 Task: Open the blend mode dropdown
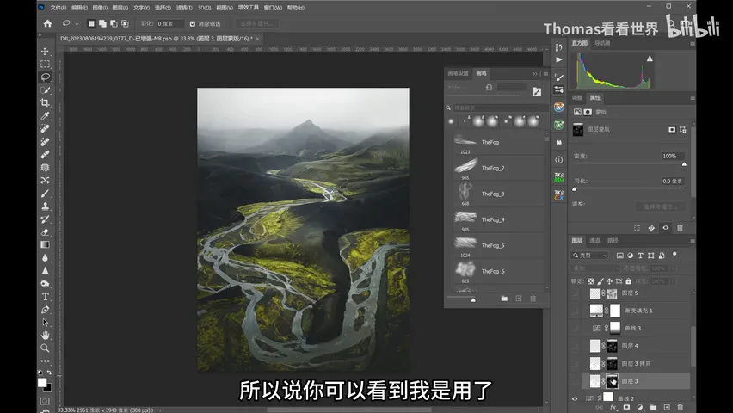[x=595, y=268]
